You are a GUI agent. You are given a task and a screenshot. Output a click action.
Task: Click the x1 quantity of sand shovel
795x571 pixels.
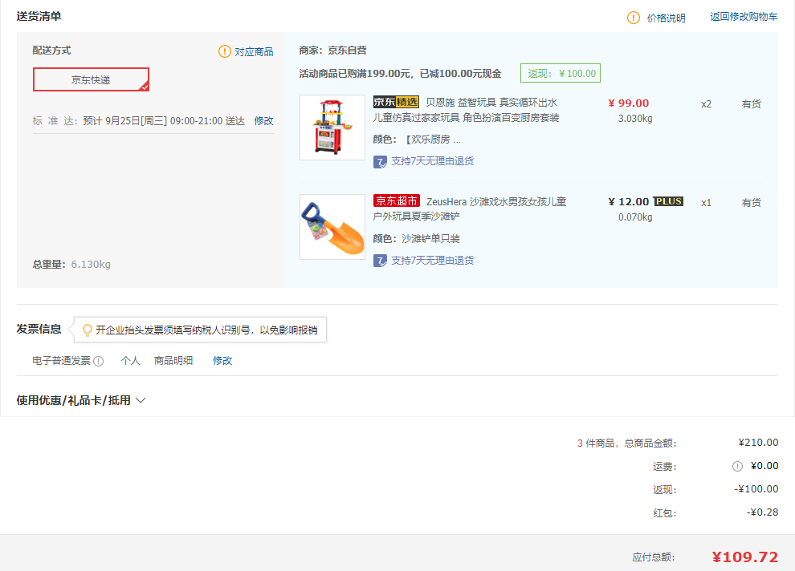tap(707, 203)
